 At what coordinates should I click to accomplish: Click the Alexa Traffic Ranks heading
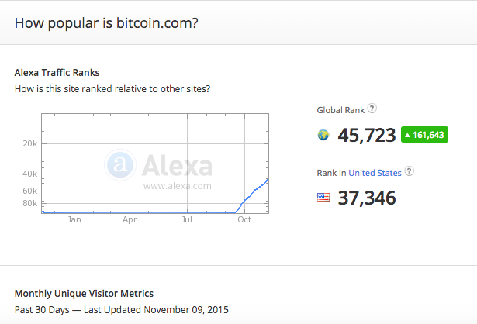click(57, 73)
